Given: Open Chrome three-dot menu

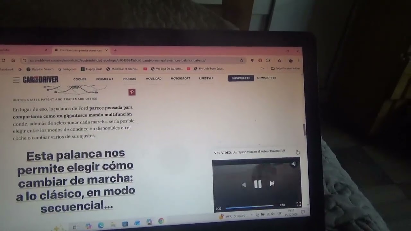Looking at the screenshot, I should [298, 60].
